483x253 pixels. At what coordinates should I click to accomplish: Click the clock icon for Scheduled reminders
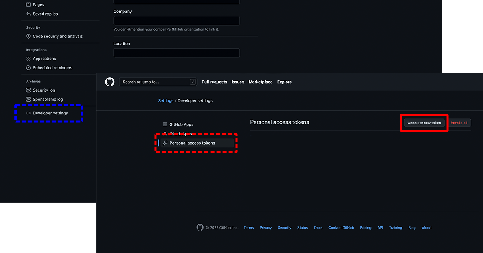coord(28,68)
